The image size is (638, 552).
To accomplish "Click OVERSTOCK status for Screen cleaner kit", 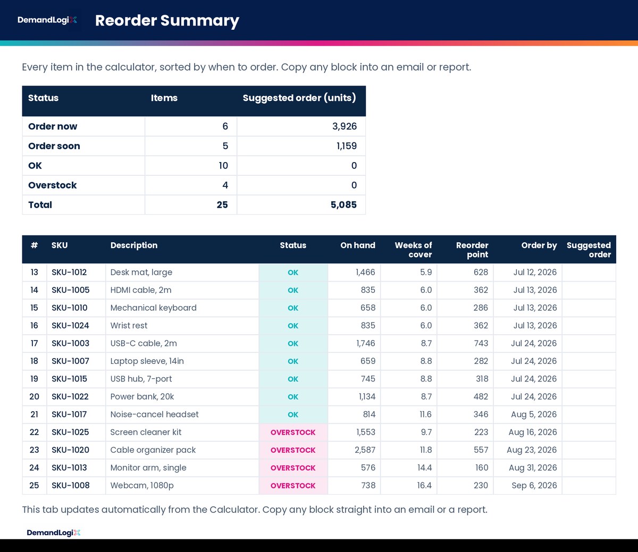I will (293, 432).
